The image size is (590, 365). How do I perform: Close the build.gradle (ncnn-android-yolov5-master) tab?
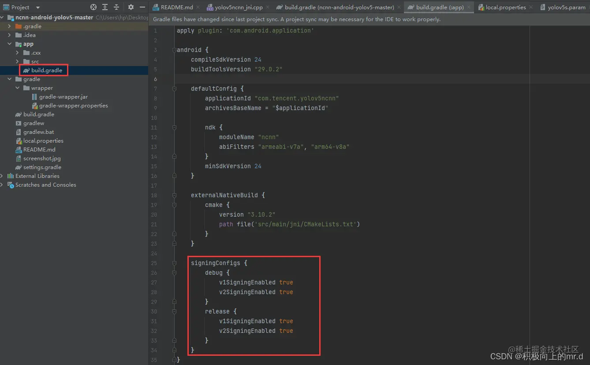click(399, 7)
